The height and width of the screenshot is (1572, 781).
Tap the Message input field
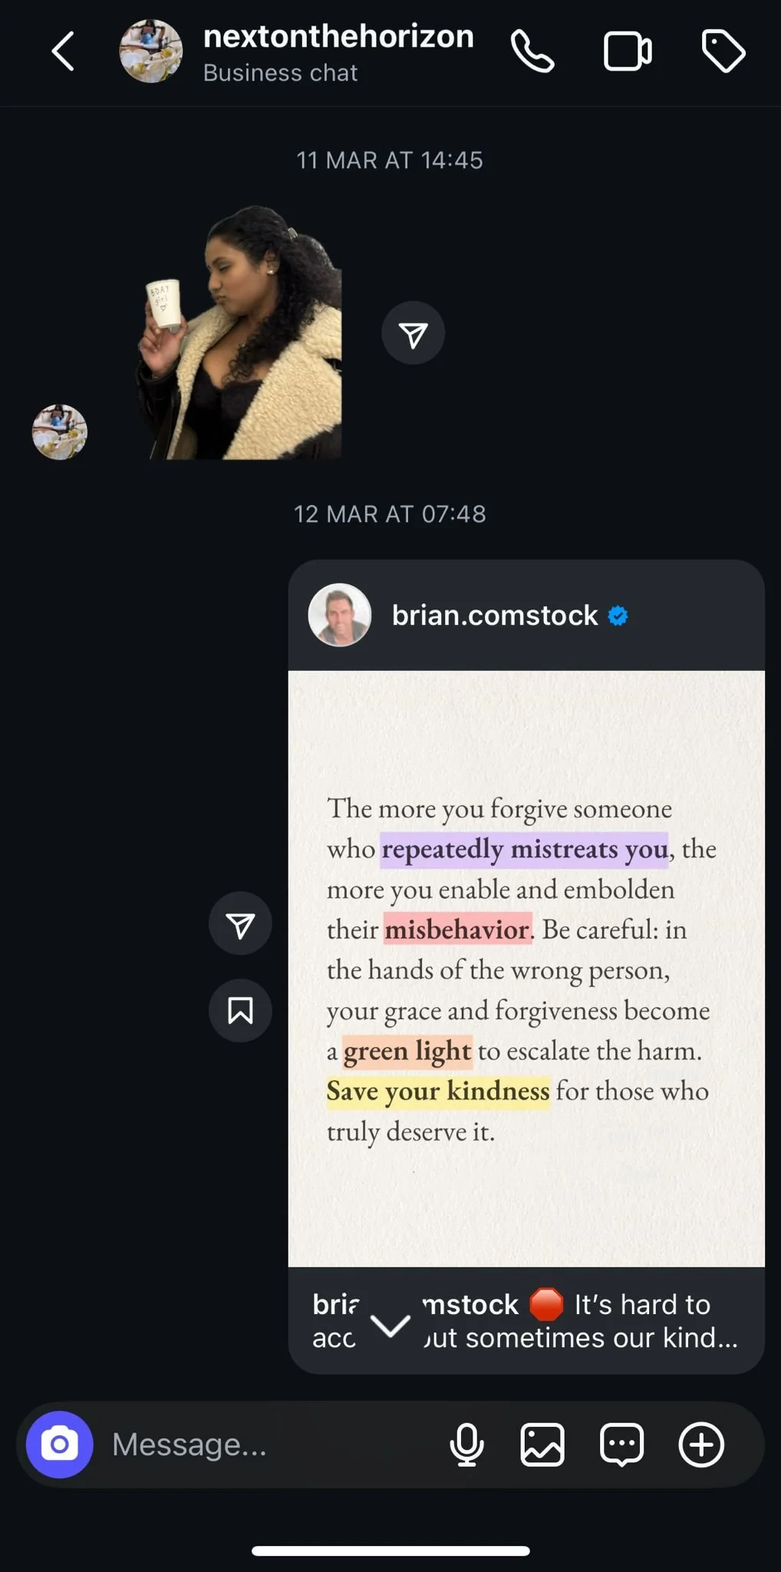[269, 1445]
